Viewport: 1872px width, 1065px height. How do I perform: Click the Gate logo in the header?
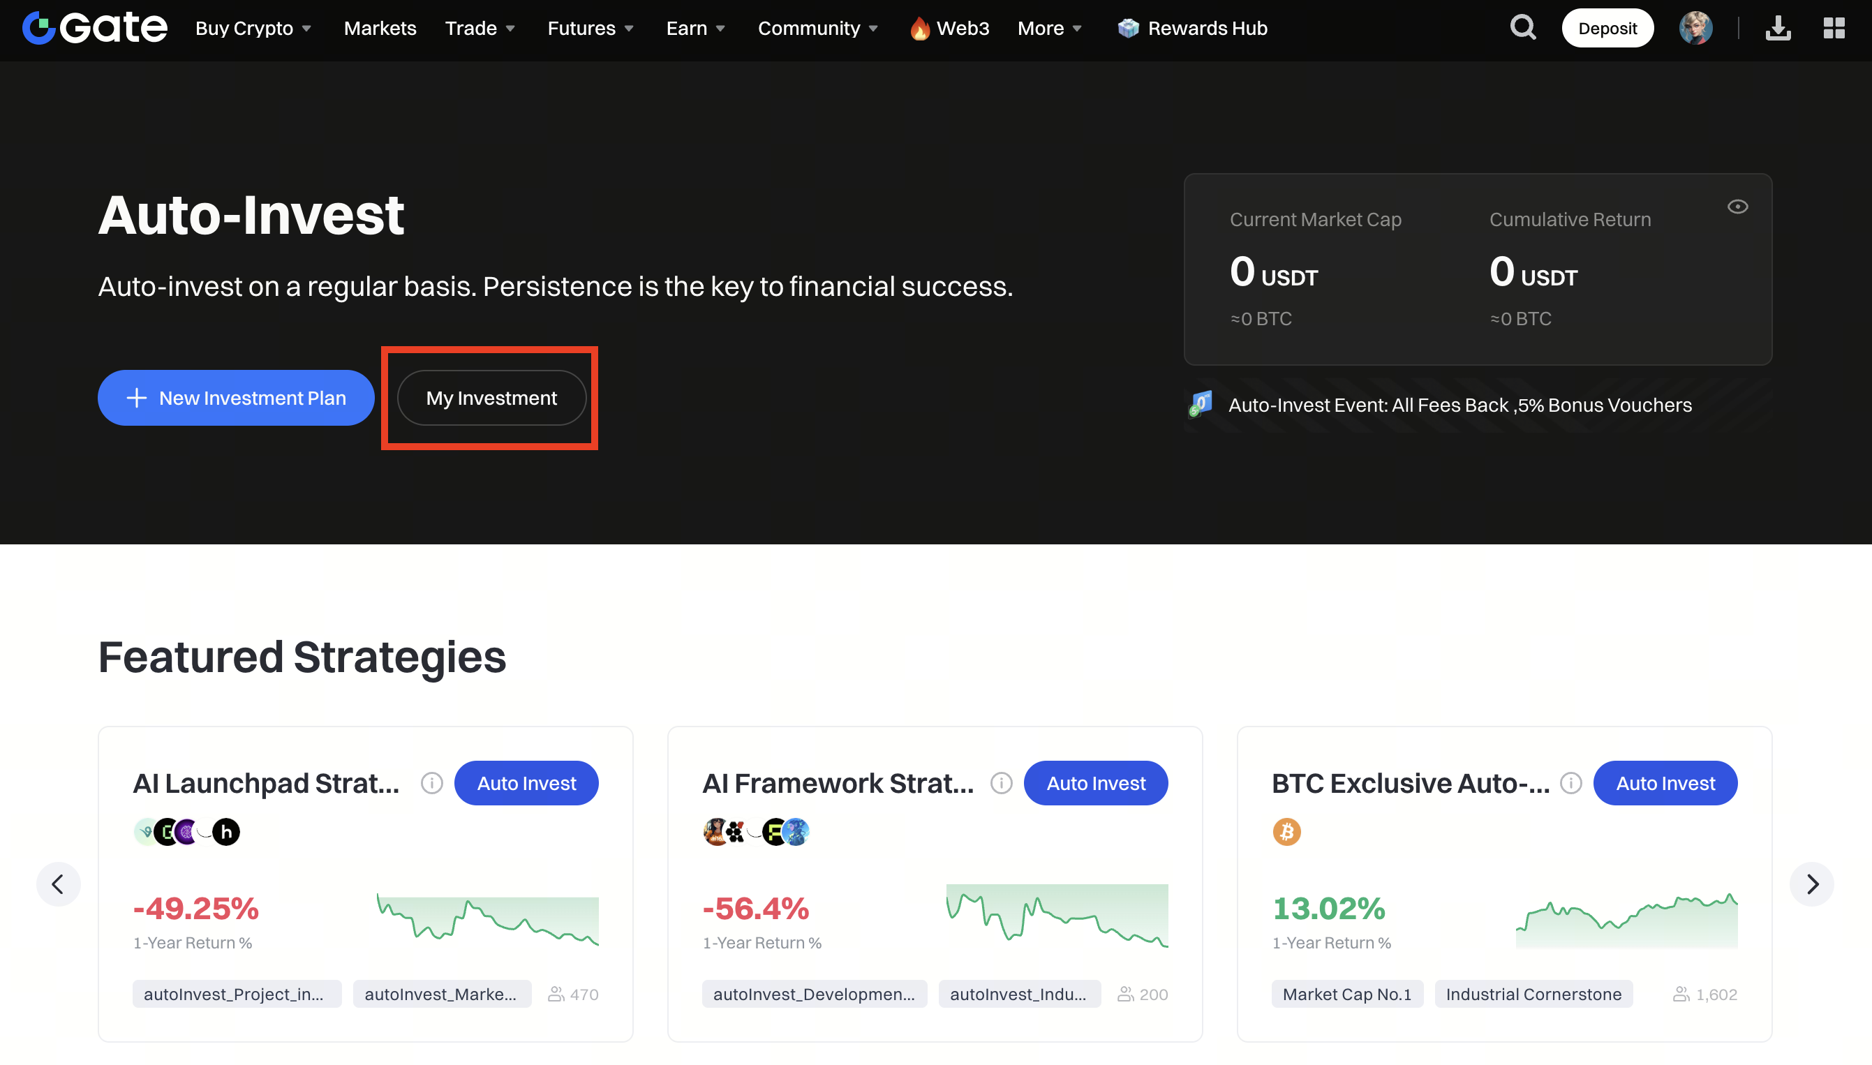(94, 28)
